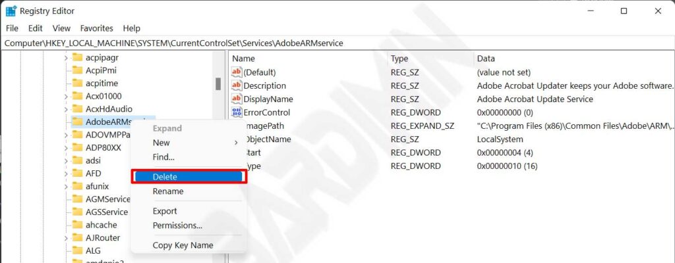Image resolution: width=675 pixels, height=263 pixels.
Task: Click the AGMService folder icon
Action: point(77,199)
